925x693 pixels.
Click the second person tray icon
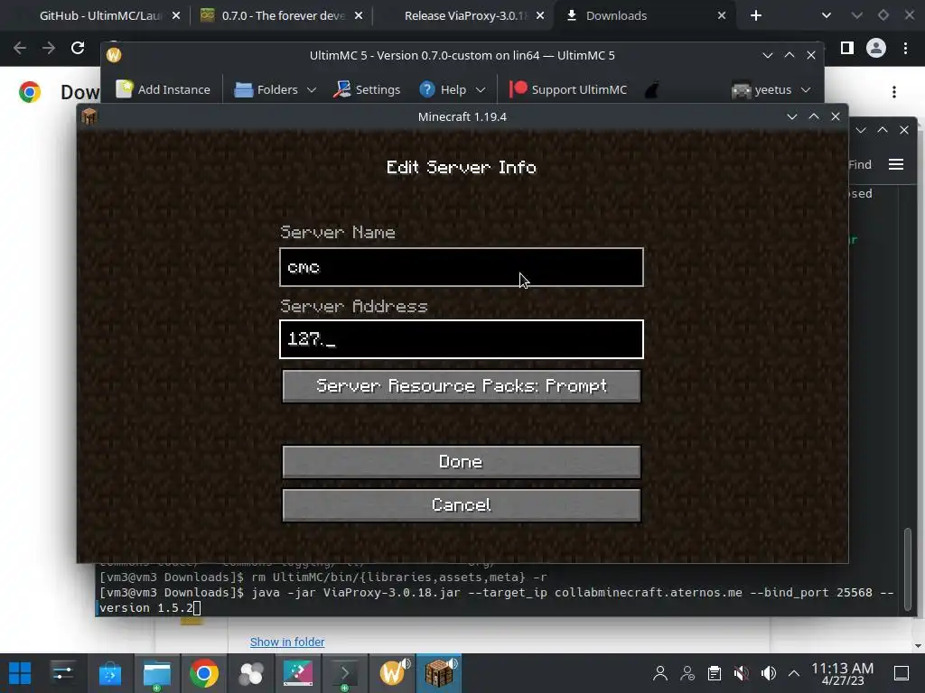pos(687,673)
